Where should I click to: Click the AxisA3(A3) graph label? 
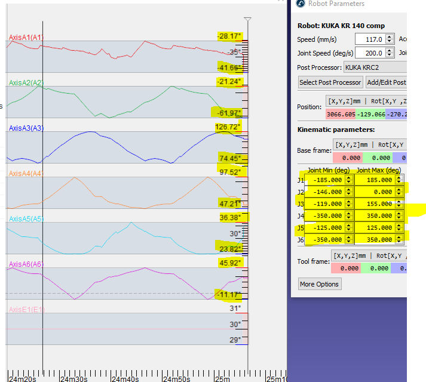tap(26, 128)
